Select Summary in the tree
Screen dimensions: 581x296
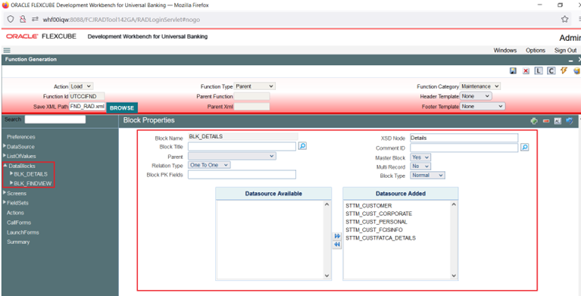18,242
